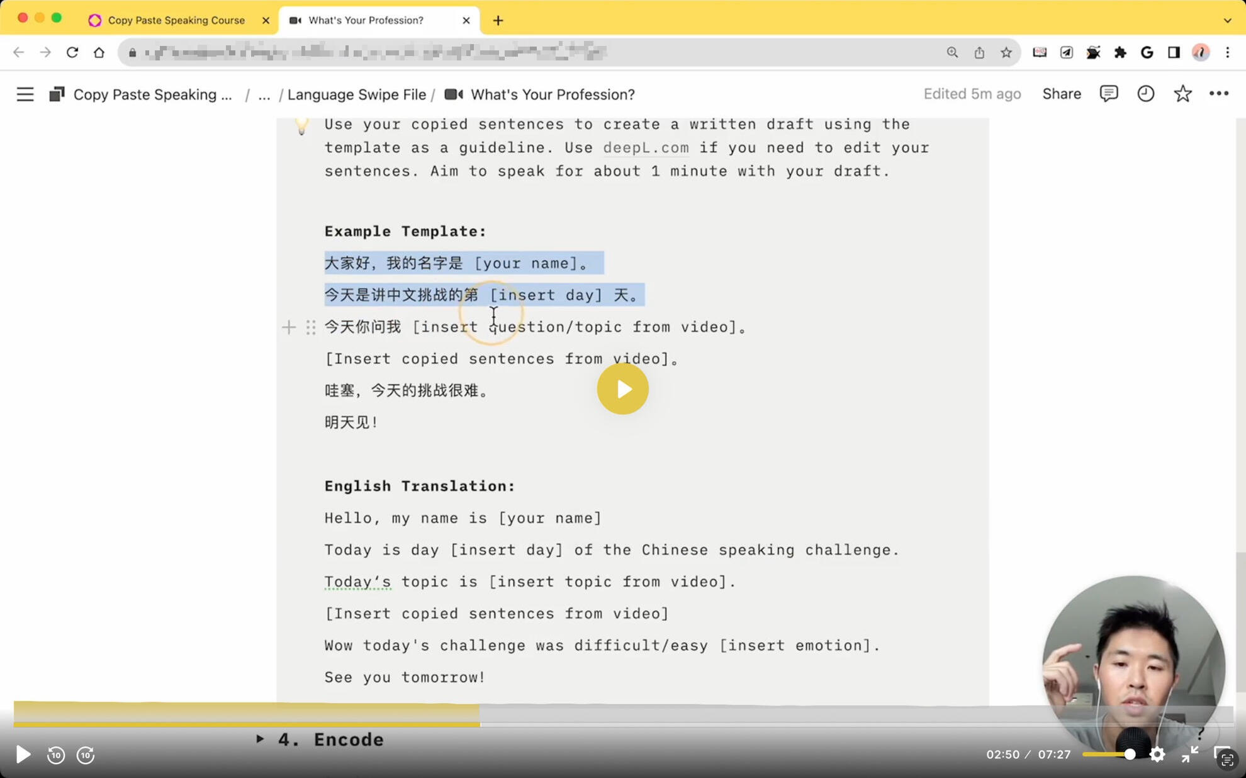1246x778 pixels.
Task: Skip video forward 10 seconds
Action: (86, 754)
